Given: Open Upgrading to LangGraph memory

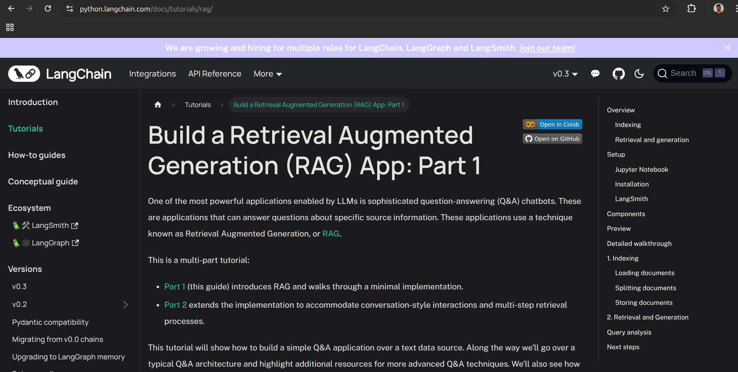Looking at the screenshot, I should click(68, 357).
